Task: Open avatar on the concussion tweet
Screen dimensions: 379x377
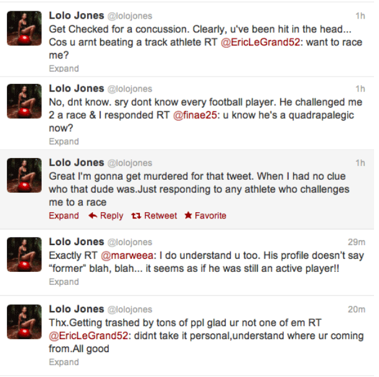Action: (x=24, y=28)
